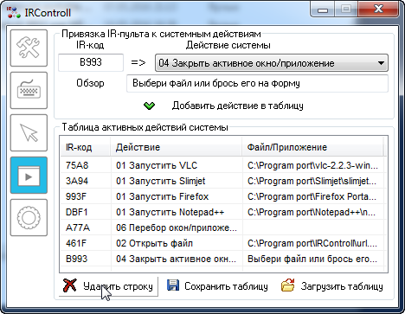
Task: Open the '04 Закрыть активное окно' combo box
Action: click(272, 63)
